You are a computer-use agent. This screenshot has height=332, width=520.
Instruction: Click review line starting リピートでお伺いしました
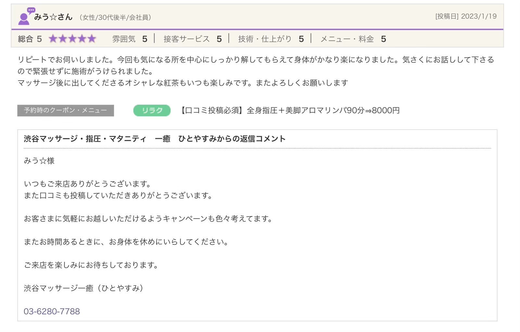[256, 60]
